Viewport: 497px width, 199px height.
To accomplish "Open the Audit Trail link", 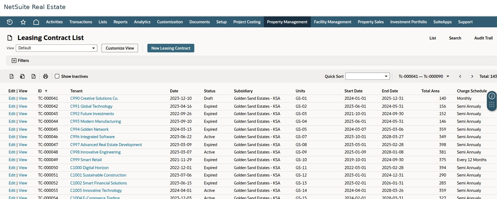I will coord(484,38).
